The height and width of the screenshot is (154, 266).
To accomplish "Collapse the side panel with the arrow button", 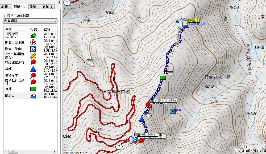I will (59, 2).
